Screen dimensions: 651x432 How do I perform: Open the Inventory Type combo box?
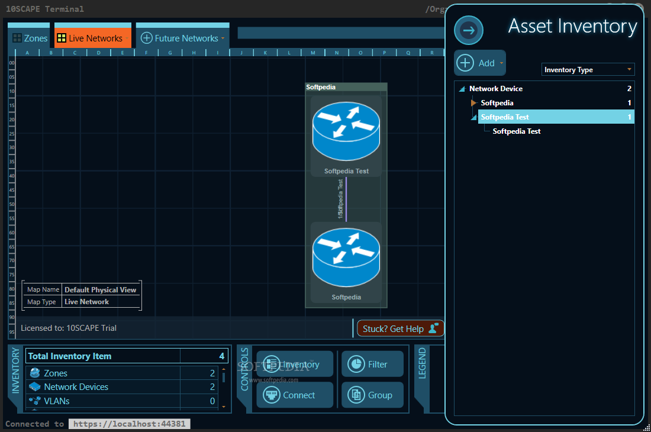[x=588, y=69]
